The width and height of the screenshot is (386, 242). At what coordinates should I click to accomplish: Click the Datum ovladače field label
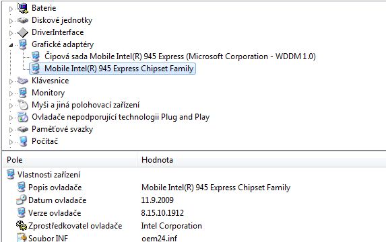click(57, 200)
